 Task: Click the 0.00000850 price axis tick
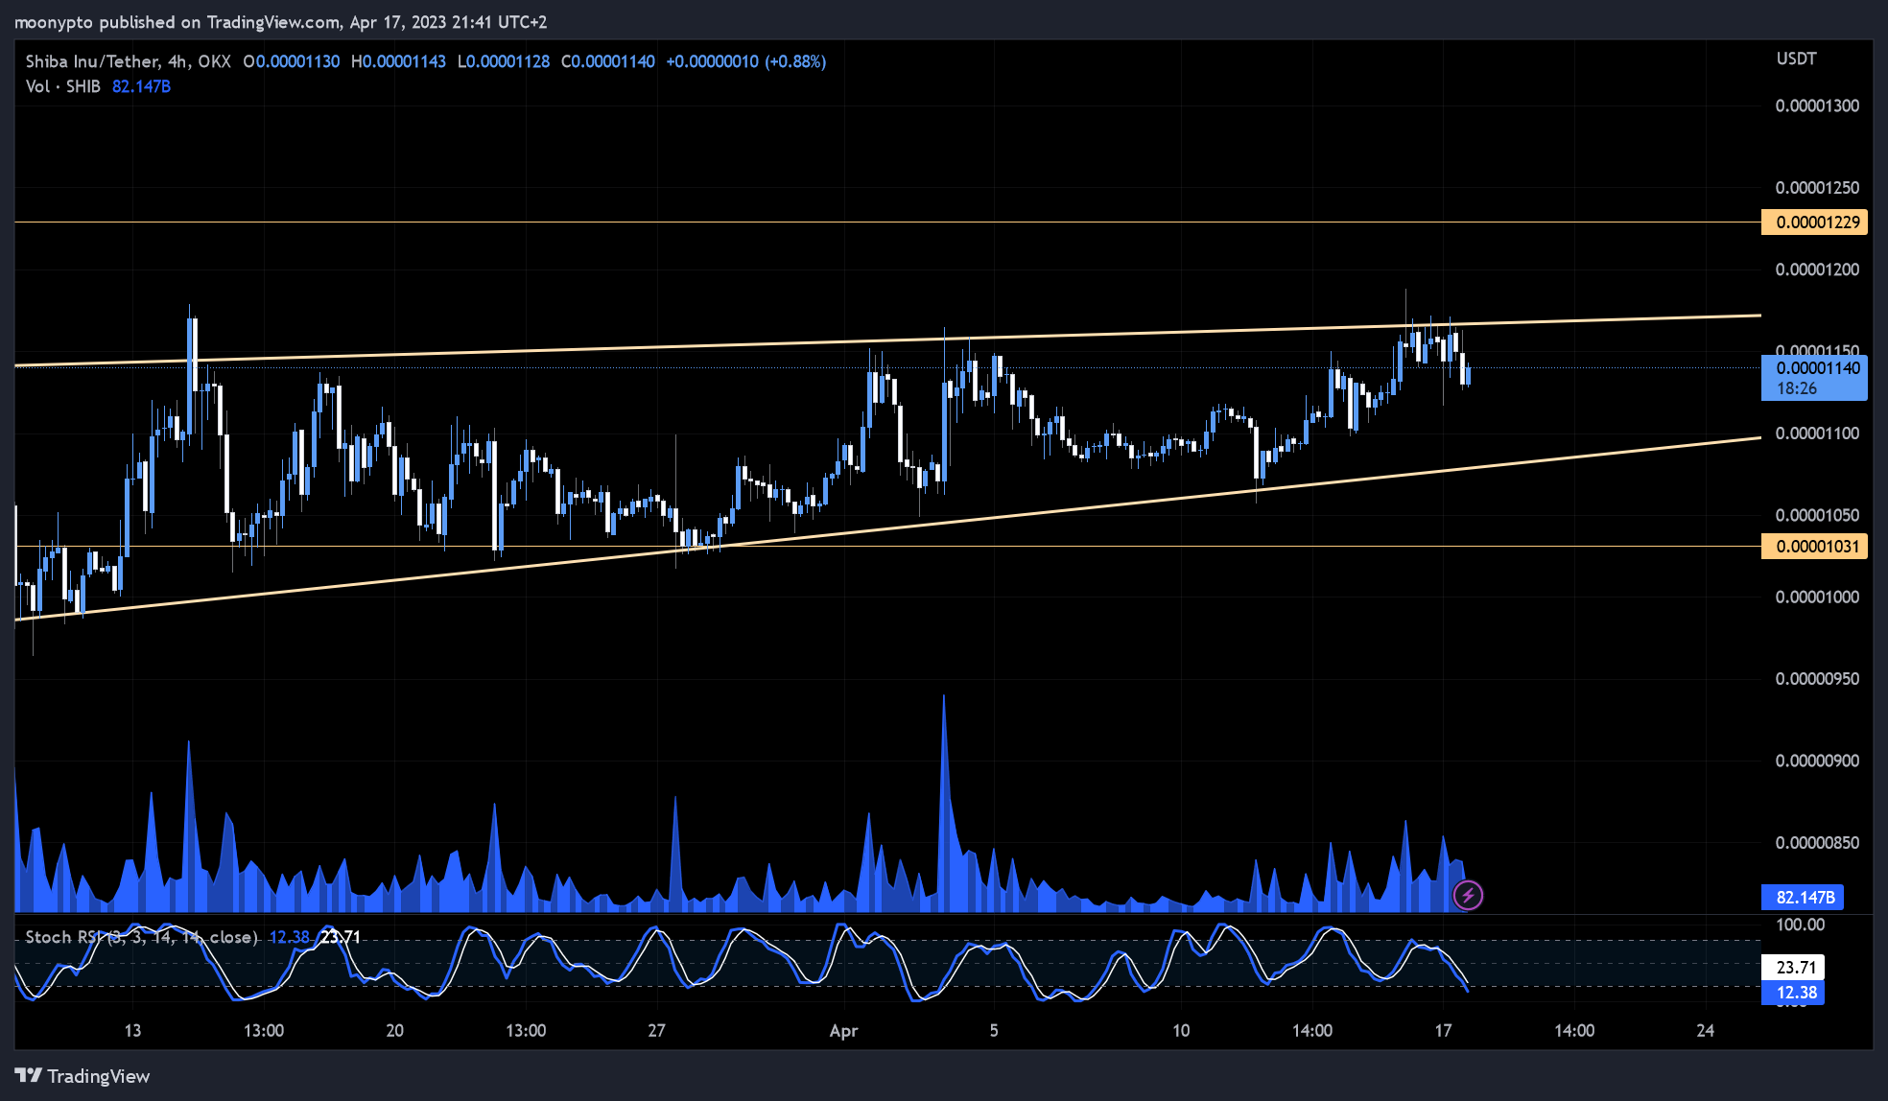(x=1817, y=843)
